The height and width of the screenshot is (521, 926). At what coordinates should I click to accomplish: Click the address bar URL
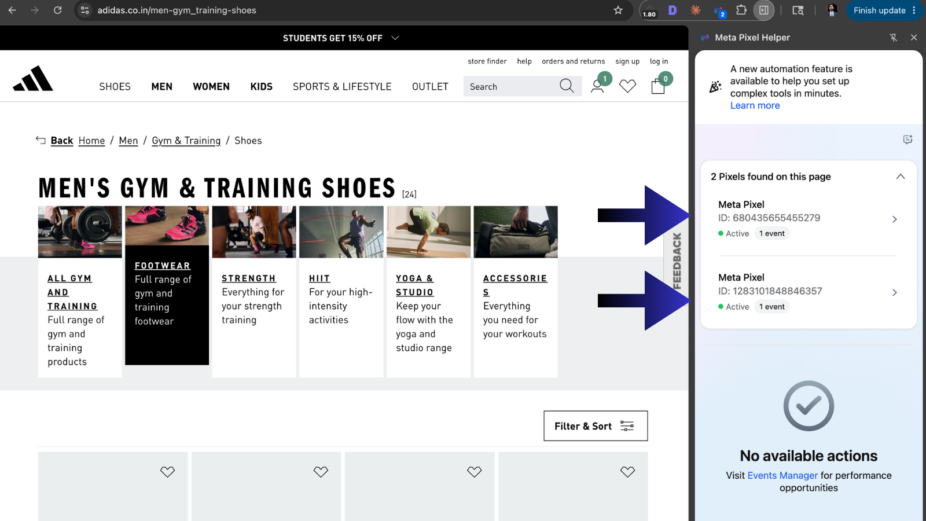(177, 10)
